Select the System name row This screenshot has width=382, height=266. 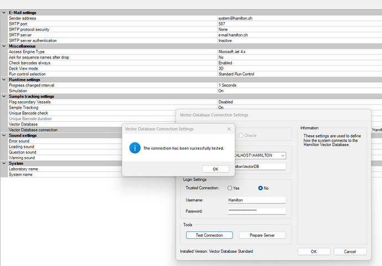pyautogui.click(x=65, y=175)
